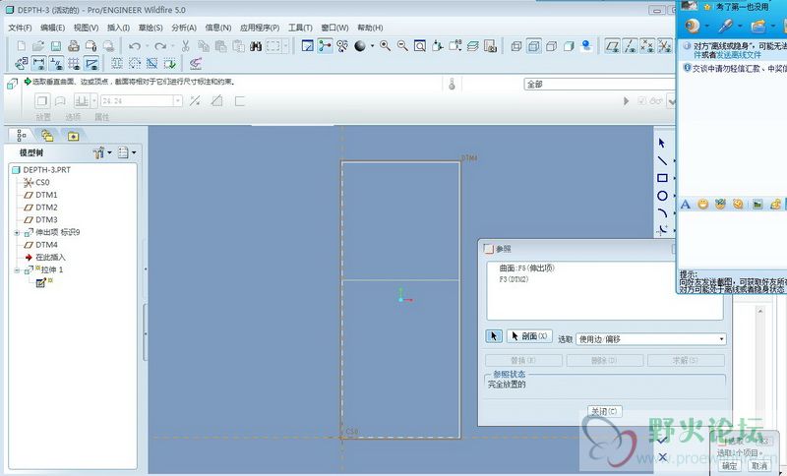Switch to the layer tree tab icon

[47, 136]
